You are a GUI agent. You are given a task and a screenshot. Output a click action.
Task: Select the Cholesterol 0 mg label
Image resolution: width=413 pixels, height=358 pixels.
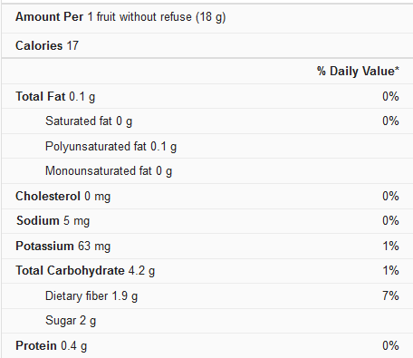coord(63,197)
